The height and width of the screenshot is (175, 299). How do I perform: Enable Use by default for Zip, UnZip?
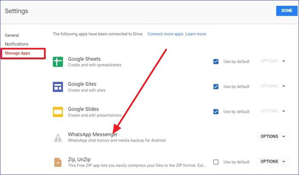tap(216, 162)
